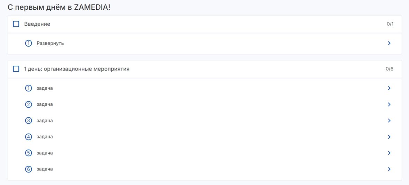
Task: Click the 1 день: организационные мероприятия title
Action: coord(77,69)
